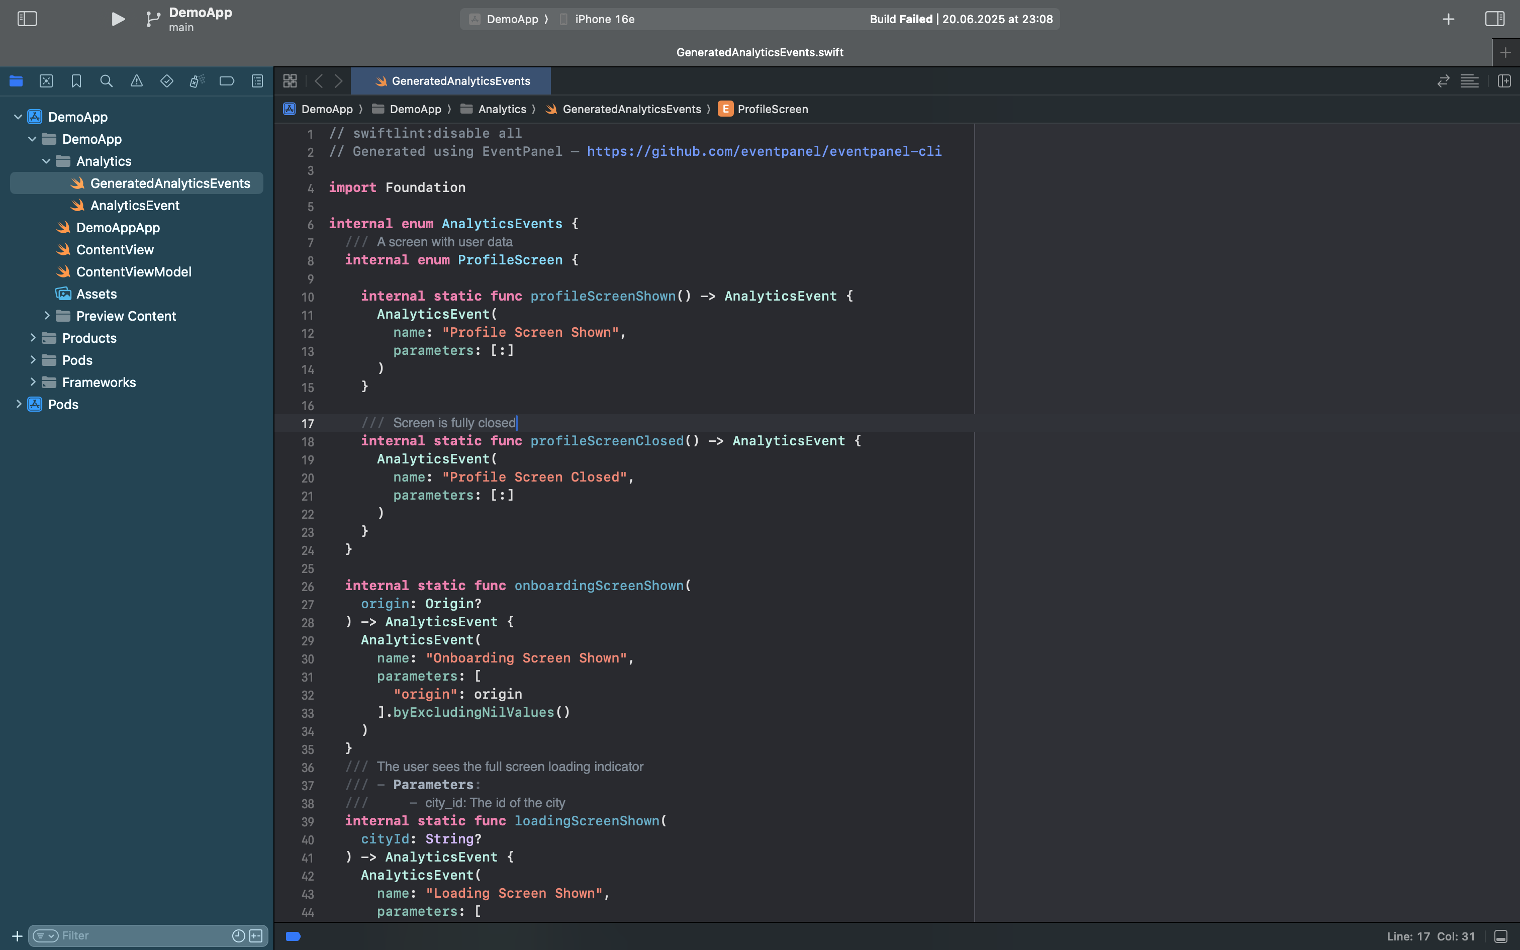Open the Library with plus button
Screen dimensions: 1520x950
click(x=1449, y=19)
